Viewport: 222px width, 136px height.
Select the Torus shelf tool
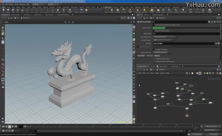(18, 11)
